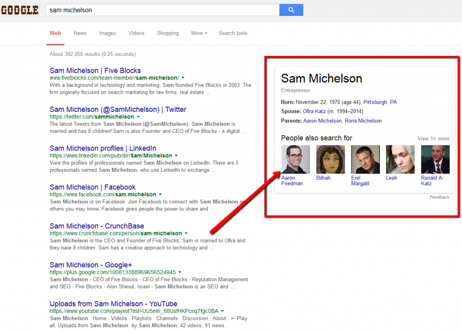Screen dimensions: 462x332
Task: Open the 'Ronald A. Katz' name link
Action: click(x=432, y=181)
